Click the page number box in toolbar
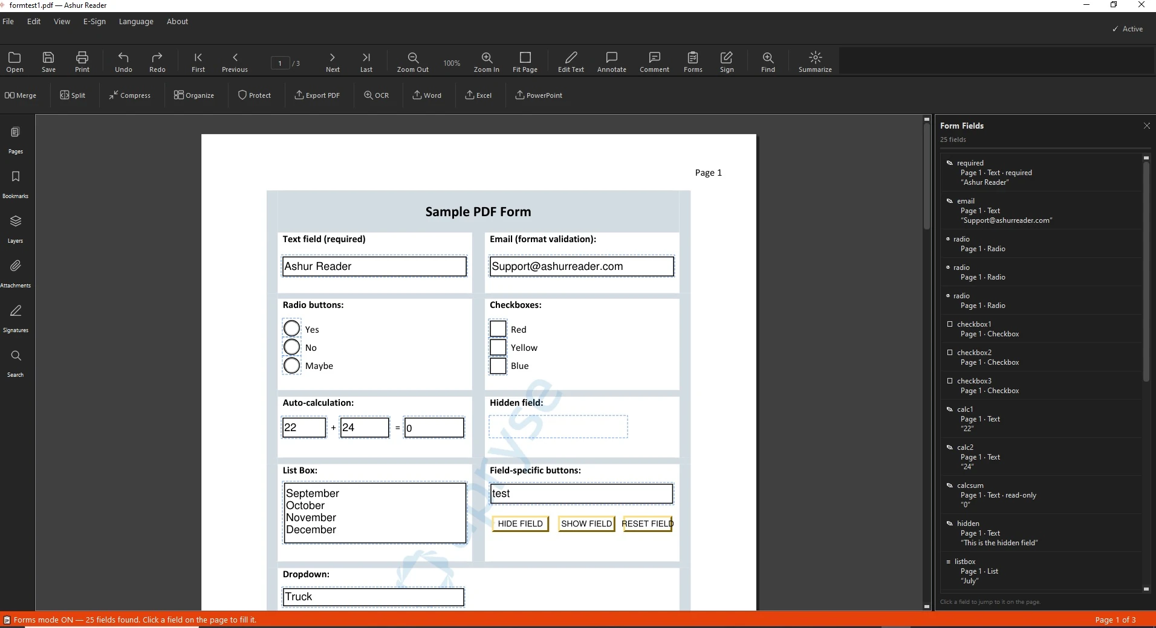 pos(280,63)
